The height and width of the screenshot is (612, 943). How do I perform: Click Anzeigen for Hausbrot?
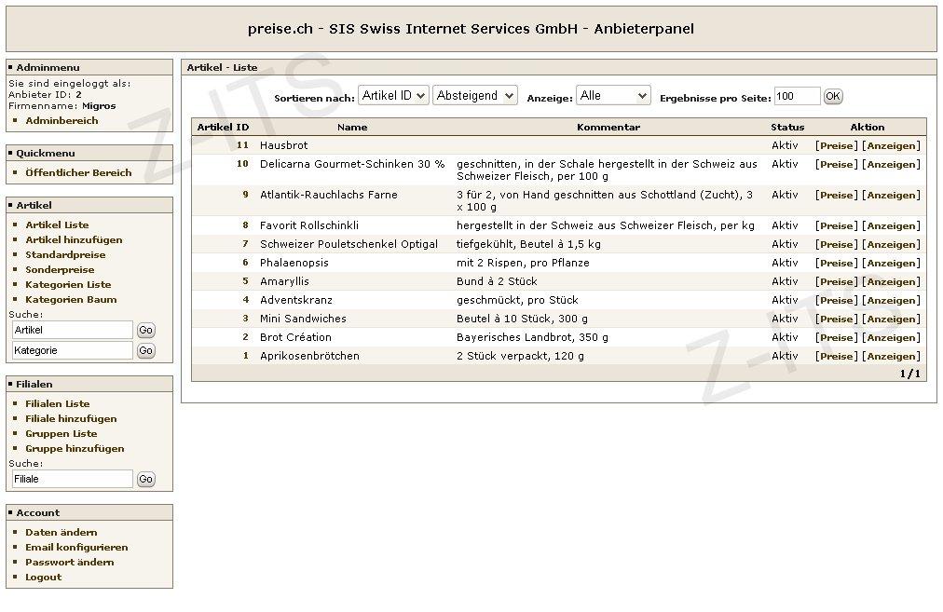pyautogui.click(x=891, y=145)
